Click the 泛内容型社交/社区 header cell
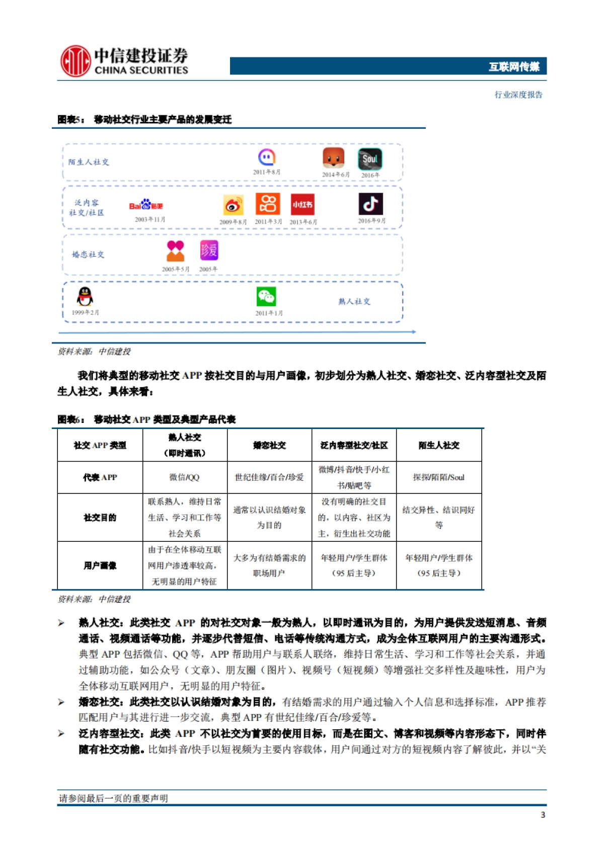 [x=354, y=445]
